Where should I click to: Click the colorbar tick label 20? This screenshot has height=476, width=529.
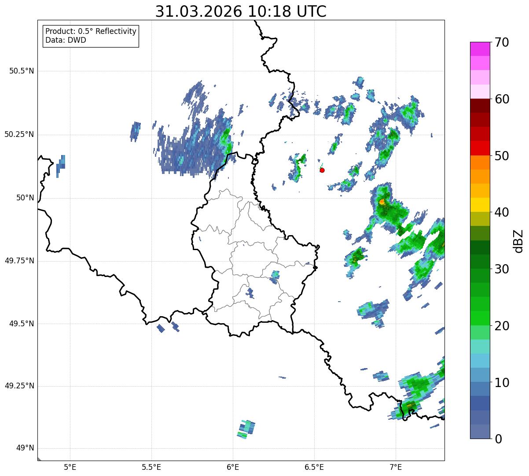click(x=502, y=326)
